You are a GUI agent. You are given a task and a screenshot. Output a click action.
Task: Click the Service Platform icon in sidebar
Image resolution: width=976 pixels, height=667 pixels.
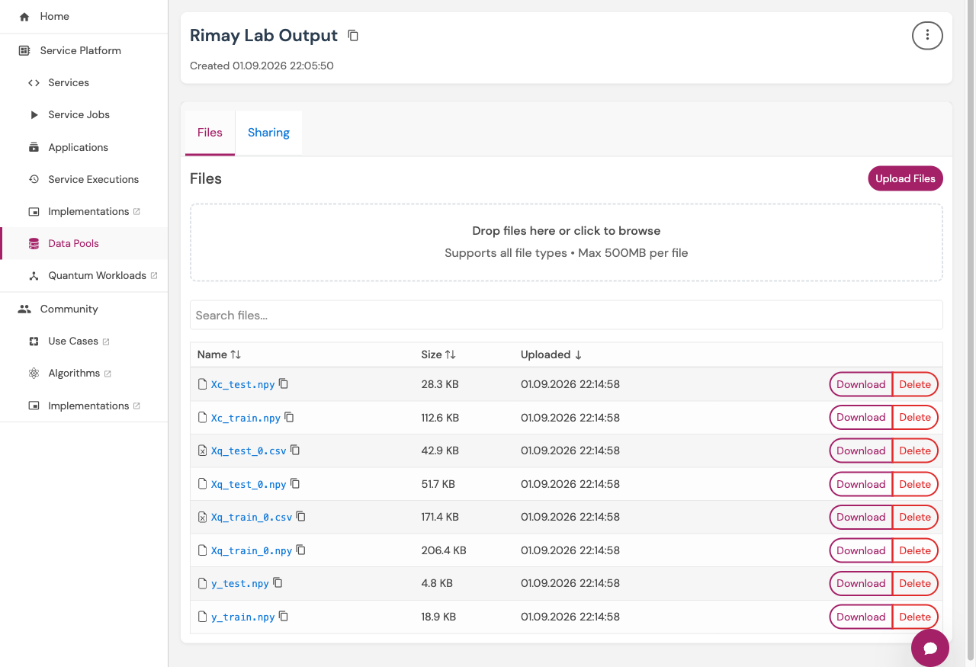click(24, 50)
